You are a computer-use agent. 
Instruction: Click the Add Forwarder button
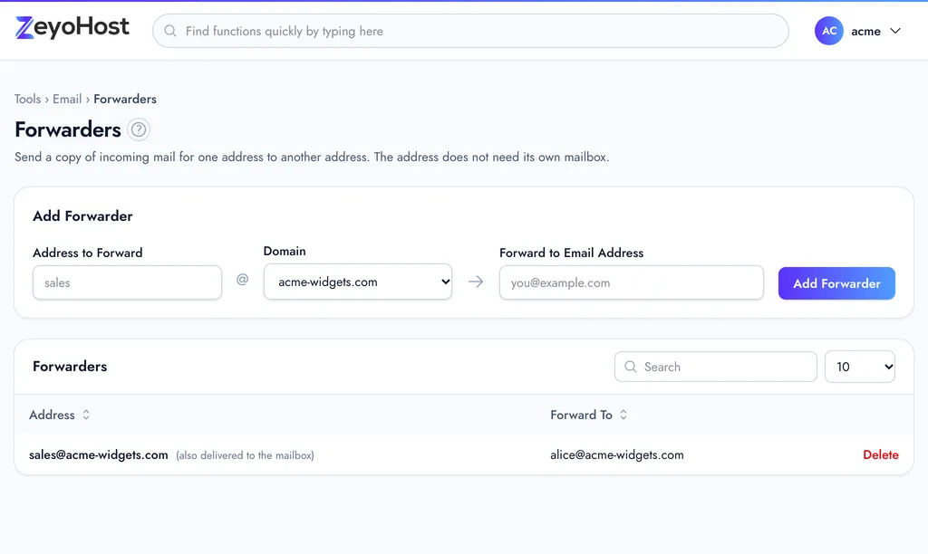[x=836, y=283]
